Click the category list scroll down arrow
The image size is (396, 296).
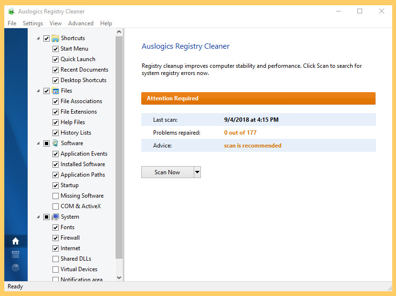[x=119, y=277]
